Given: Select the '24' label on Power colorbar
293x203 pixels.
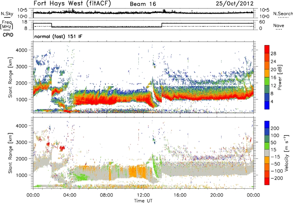Looking at the screenshot, I should click(273, 62).
